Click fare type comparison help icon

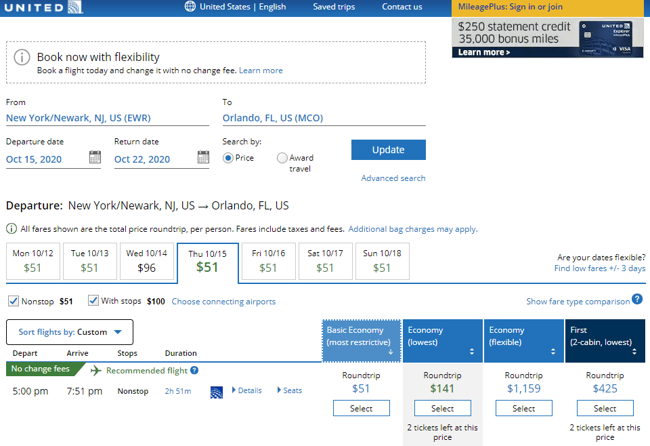click(638, 299)
